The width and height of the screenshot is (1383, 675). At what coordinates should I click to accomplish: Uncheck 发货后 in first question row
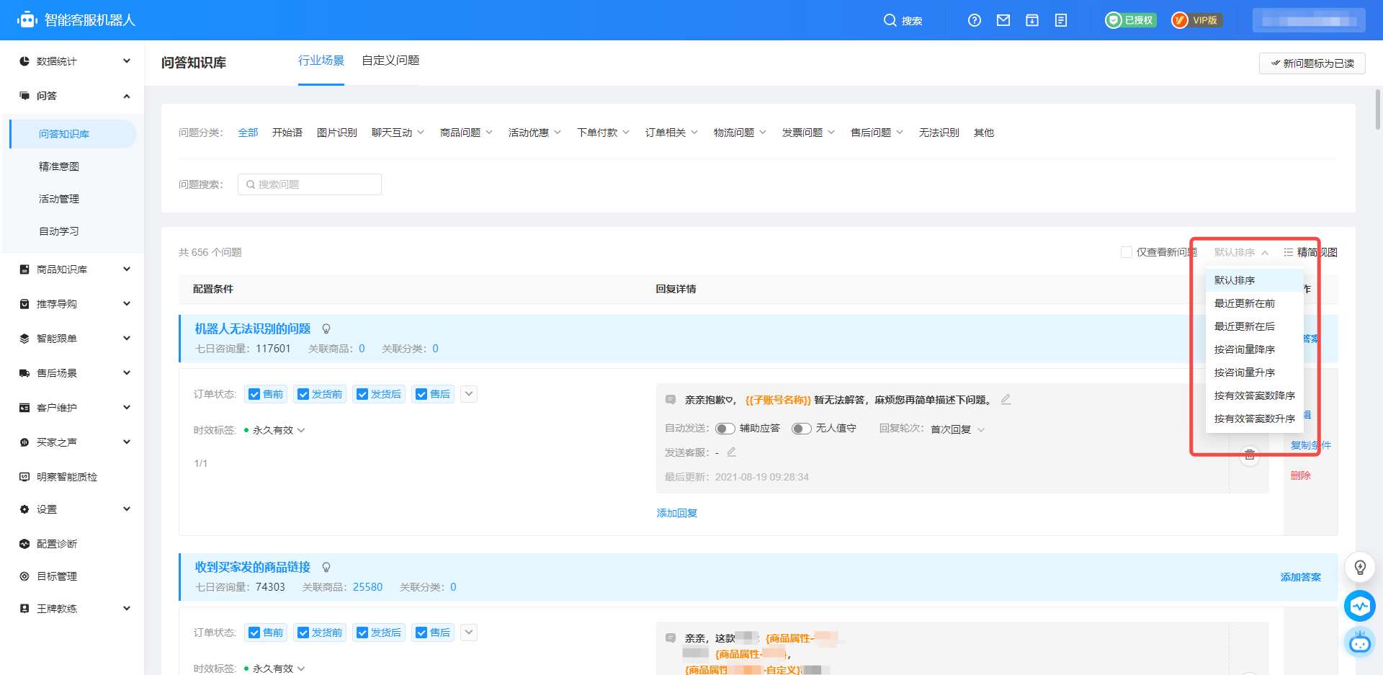tap(362, 394)
